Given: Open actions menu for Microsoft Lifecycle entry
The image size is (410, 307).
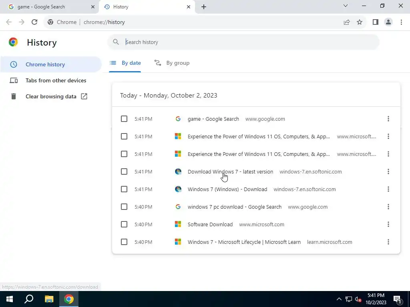Looking at the screenshot, I should 388,242.
